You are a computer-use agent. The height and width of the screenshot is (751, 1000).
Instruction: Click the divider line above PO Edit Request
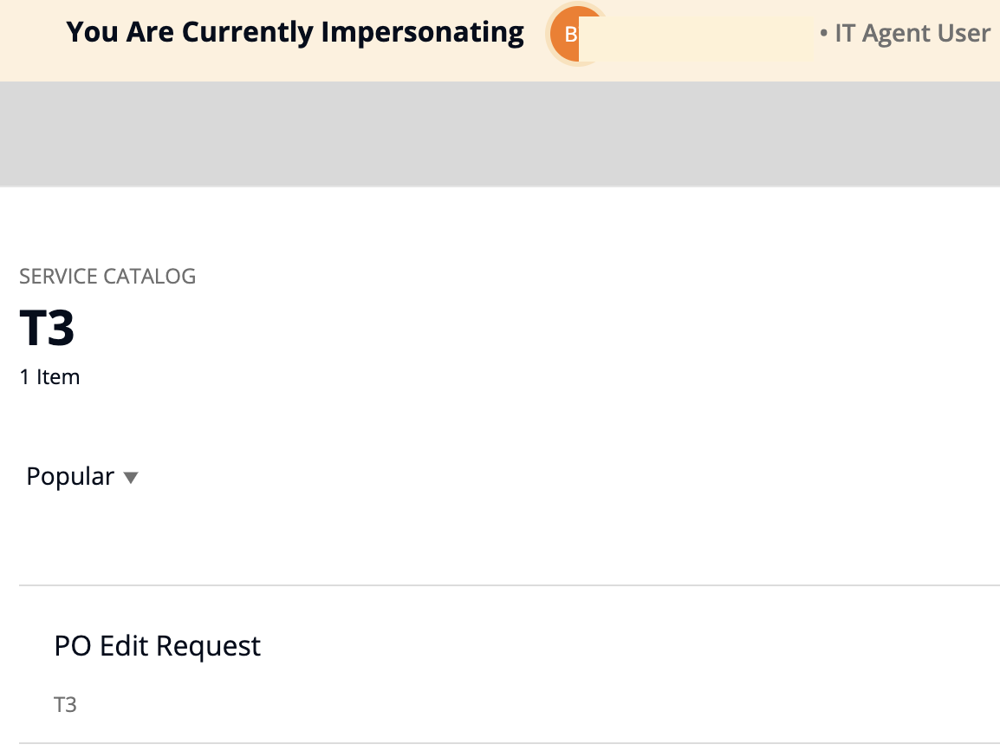coord(509,585)
